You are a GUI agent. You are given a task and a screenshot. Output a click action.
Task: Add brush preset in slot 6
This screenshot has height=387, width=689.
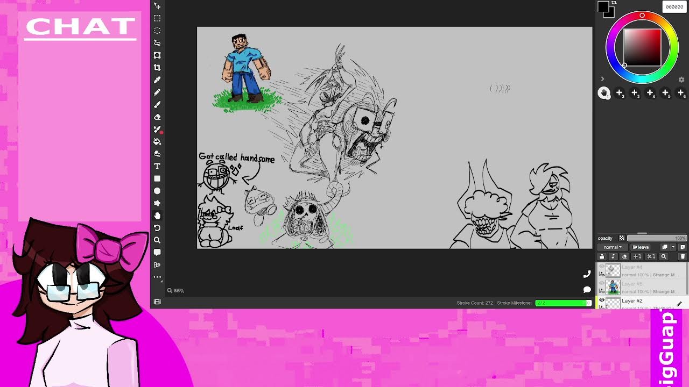(681, 93)
